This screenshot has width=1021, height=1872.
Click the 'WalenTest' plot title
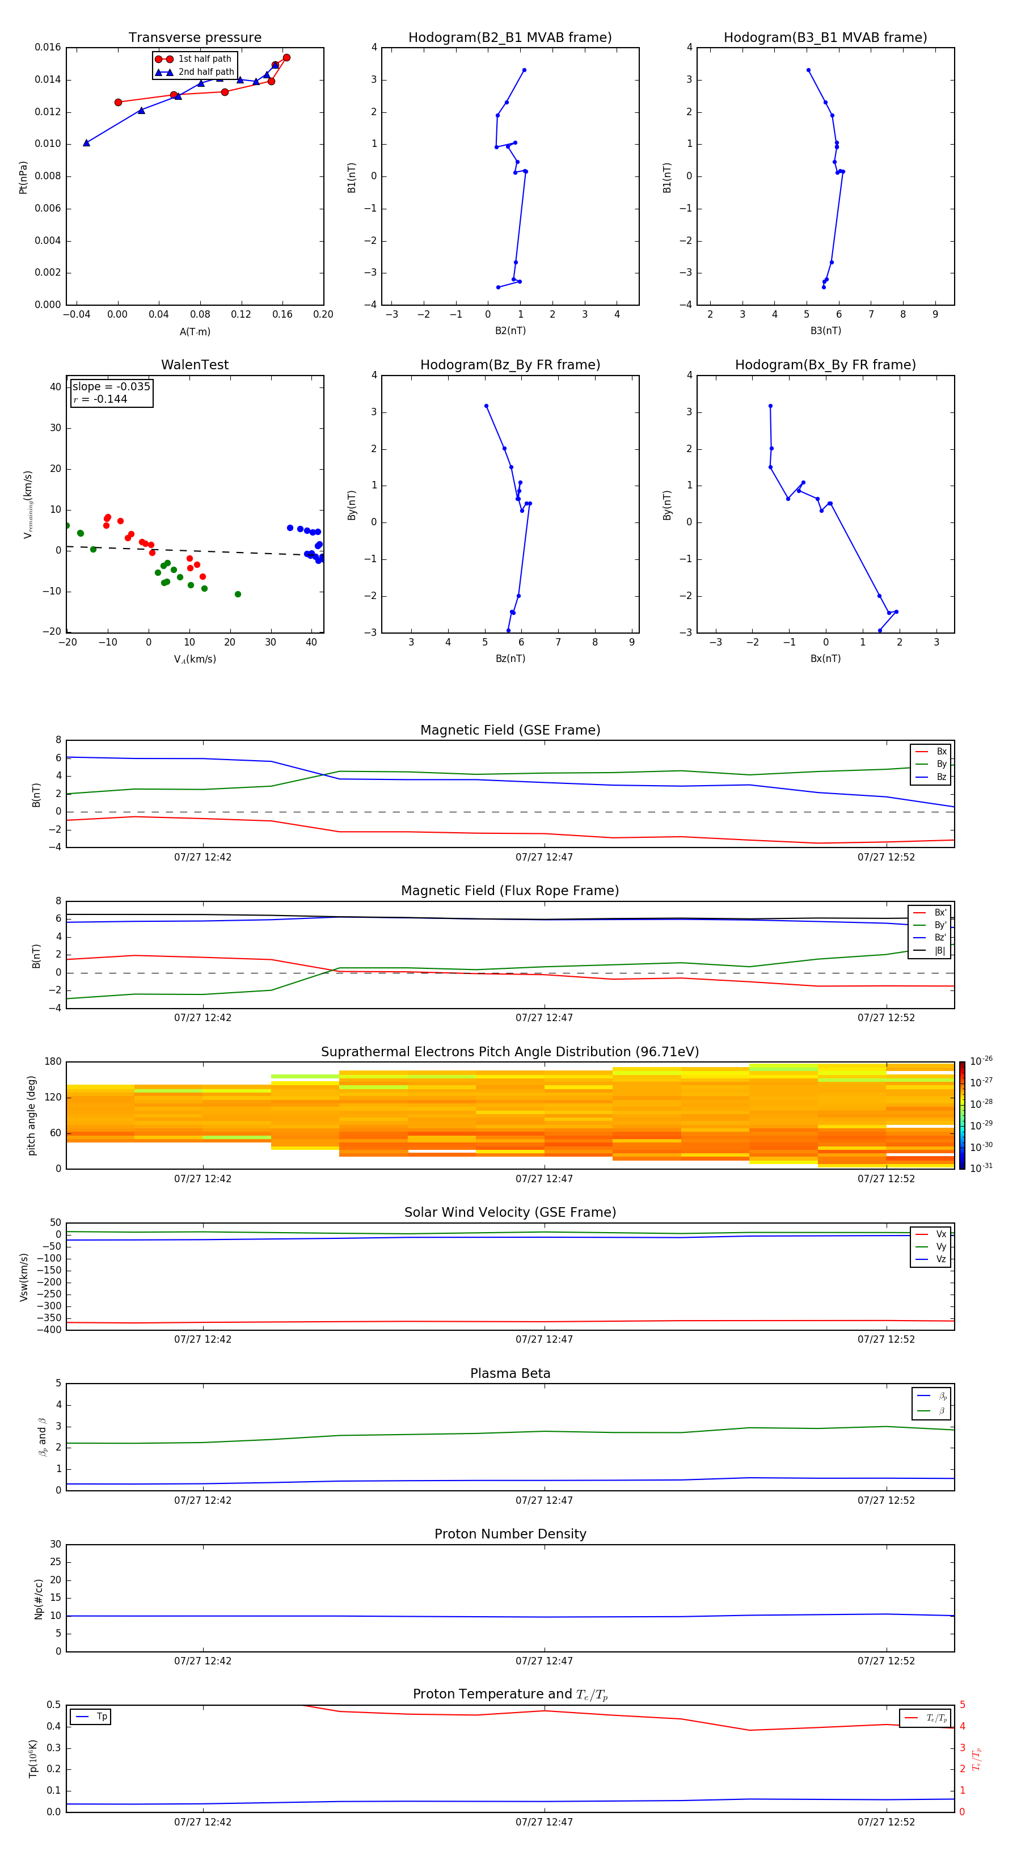[195, 365]
